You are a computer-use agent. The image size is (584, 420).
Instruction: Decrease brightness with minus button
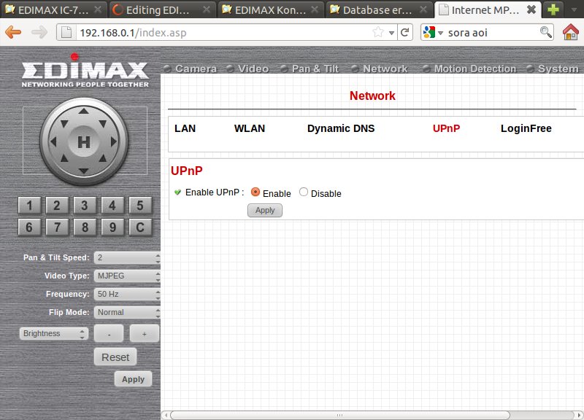tap(109, 333)
